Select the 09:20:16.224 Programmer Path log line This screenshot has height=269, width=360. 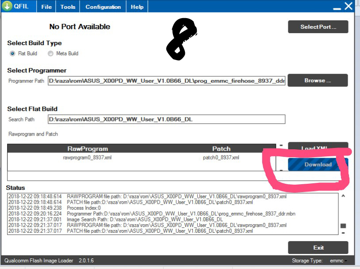[152, 214]
